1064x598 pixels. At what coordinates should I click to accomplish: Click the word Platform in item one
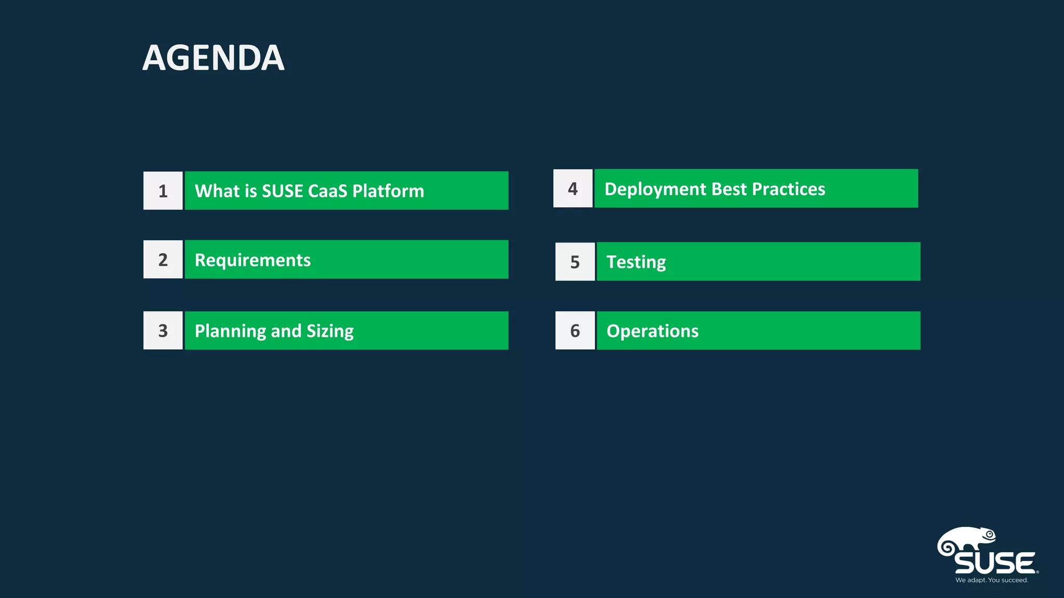[388, 191]
